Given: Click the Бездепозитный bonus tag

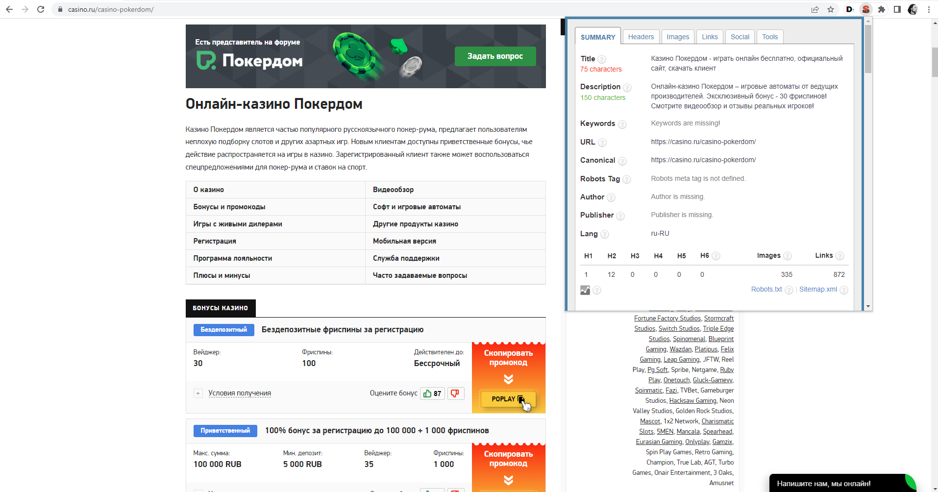Looking at the screenshot, I should (x=223, y=330).
